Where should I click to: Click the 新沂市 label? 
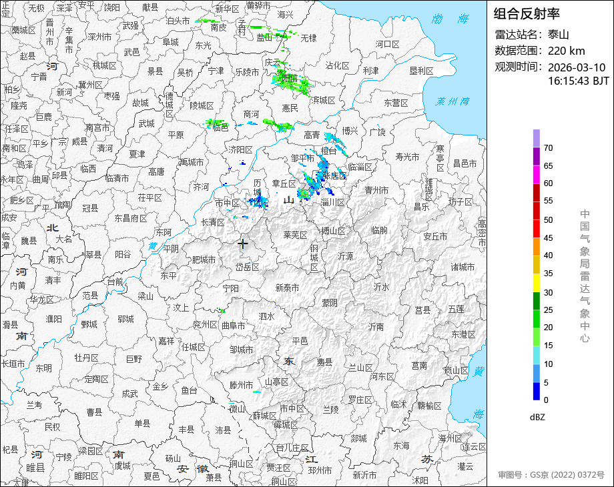pos(364,475)
